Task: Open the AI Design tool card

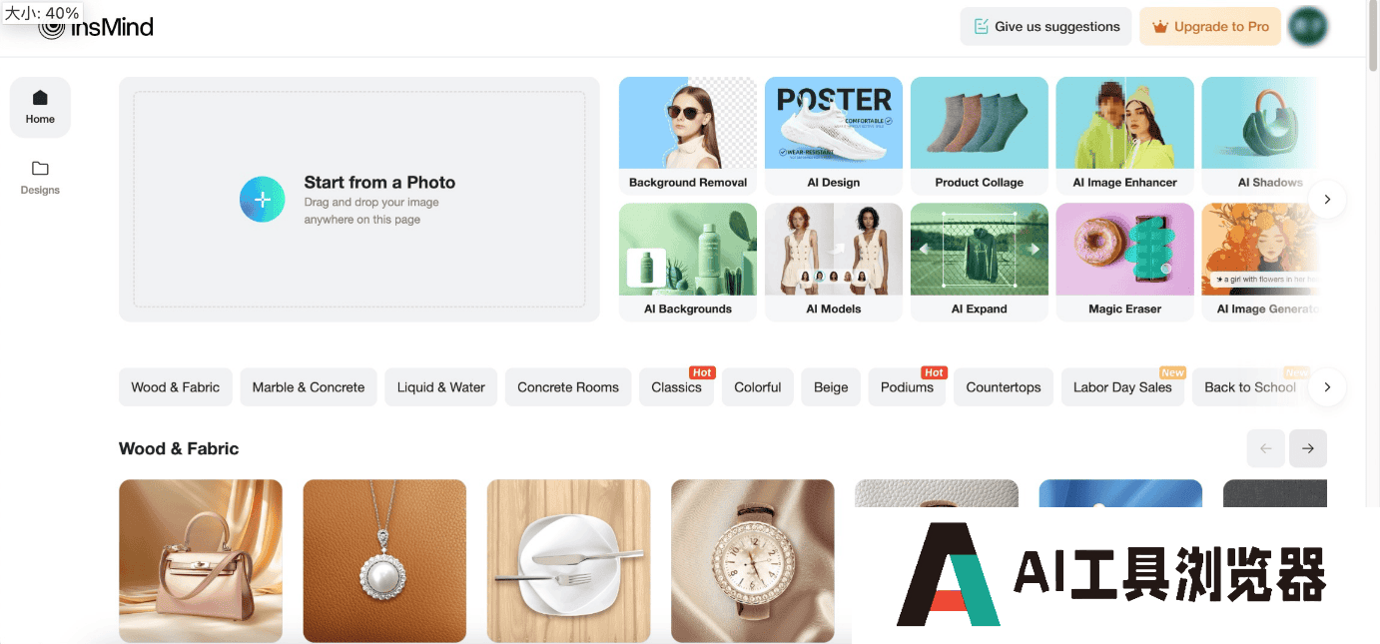Action: pos(834,136)
